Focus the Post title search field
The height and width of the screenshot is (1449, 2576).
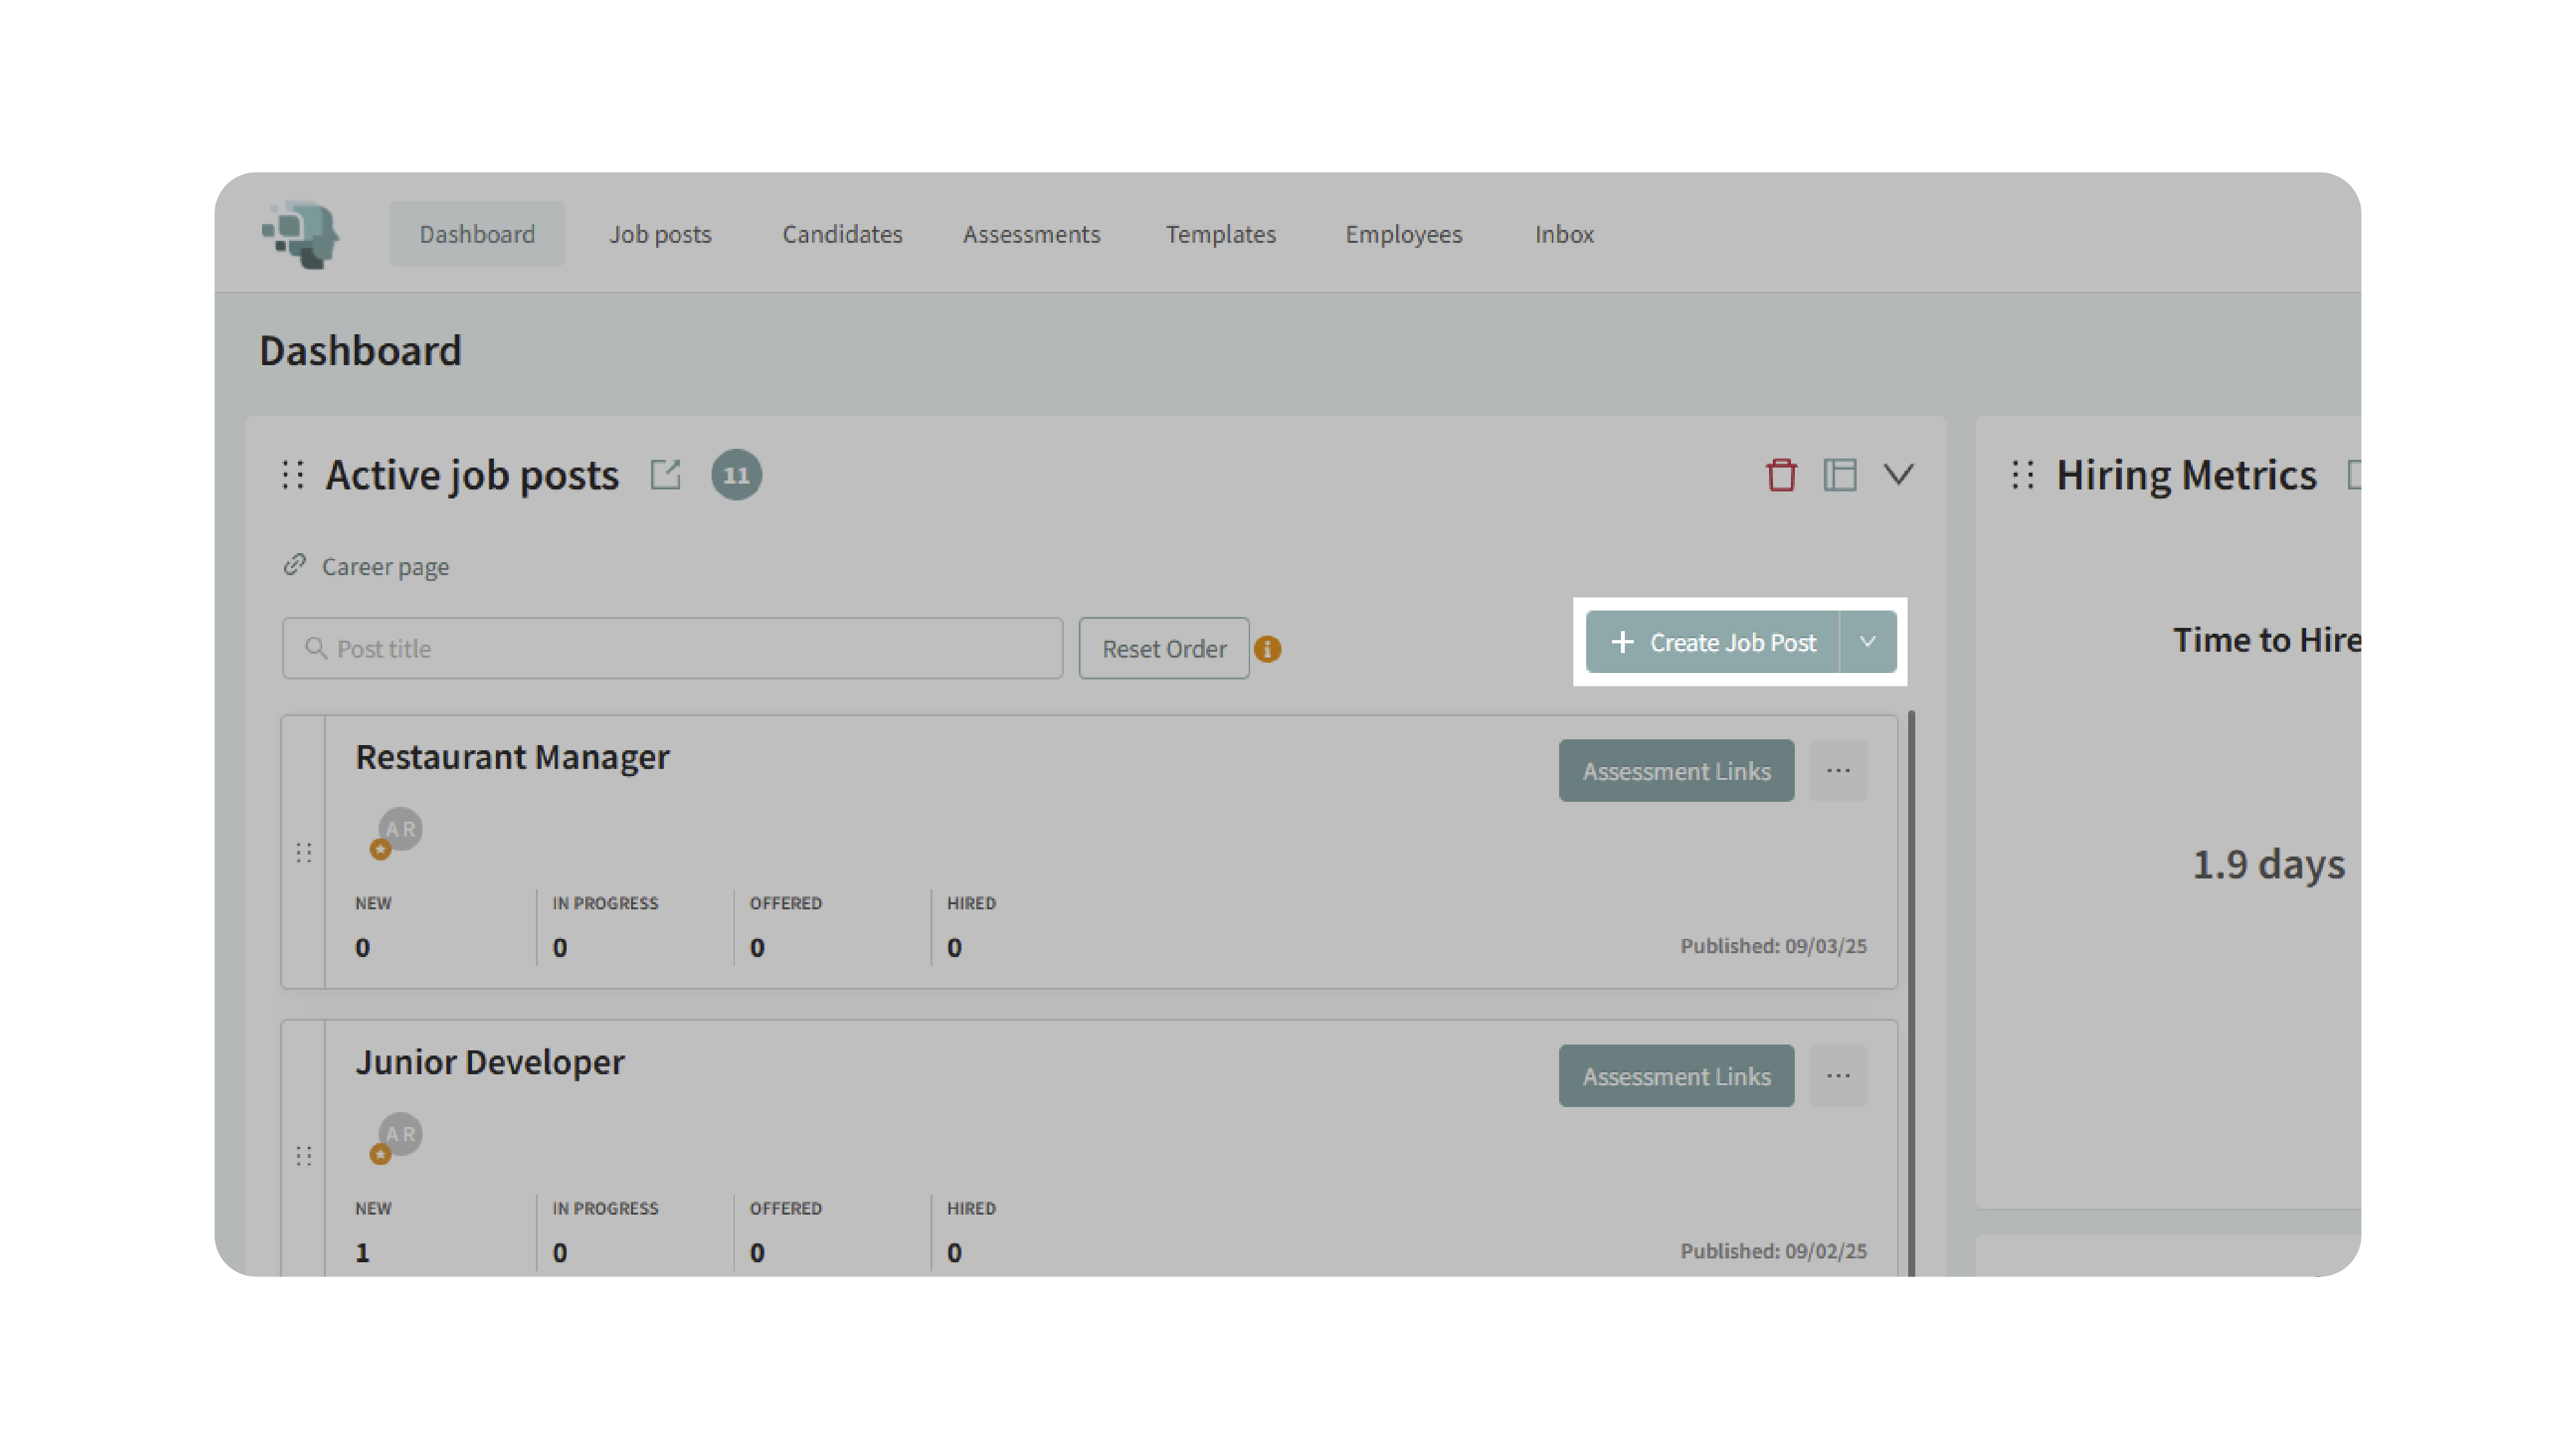click(x=672, y=649)
